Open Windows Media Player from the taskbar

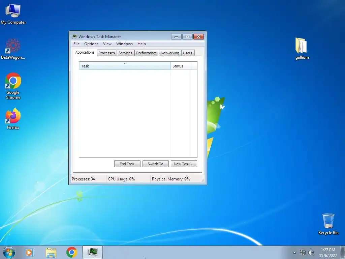pos(30,252)
